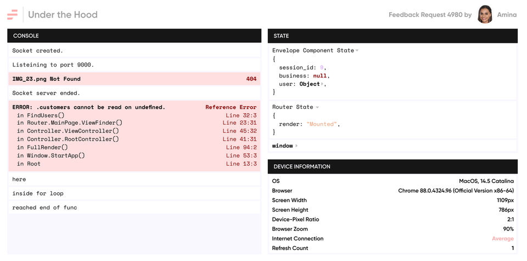Select the 'here' log row
This screenshot has width=527, height=261.
click(134, 179)
